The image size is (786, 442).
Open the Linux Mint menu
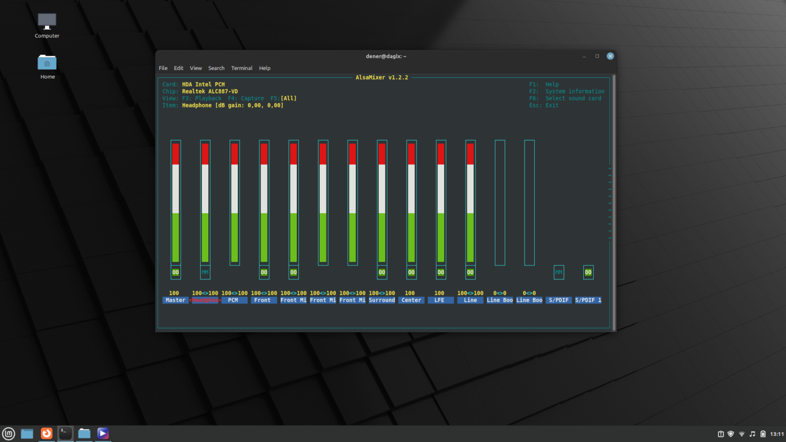(8, 433)
